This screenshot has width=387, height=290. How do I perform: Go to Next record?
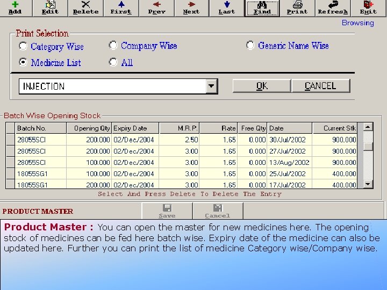[191, 8]
